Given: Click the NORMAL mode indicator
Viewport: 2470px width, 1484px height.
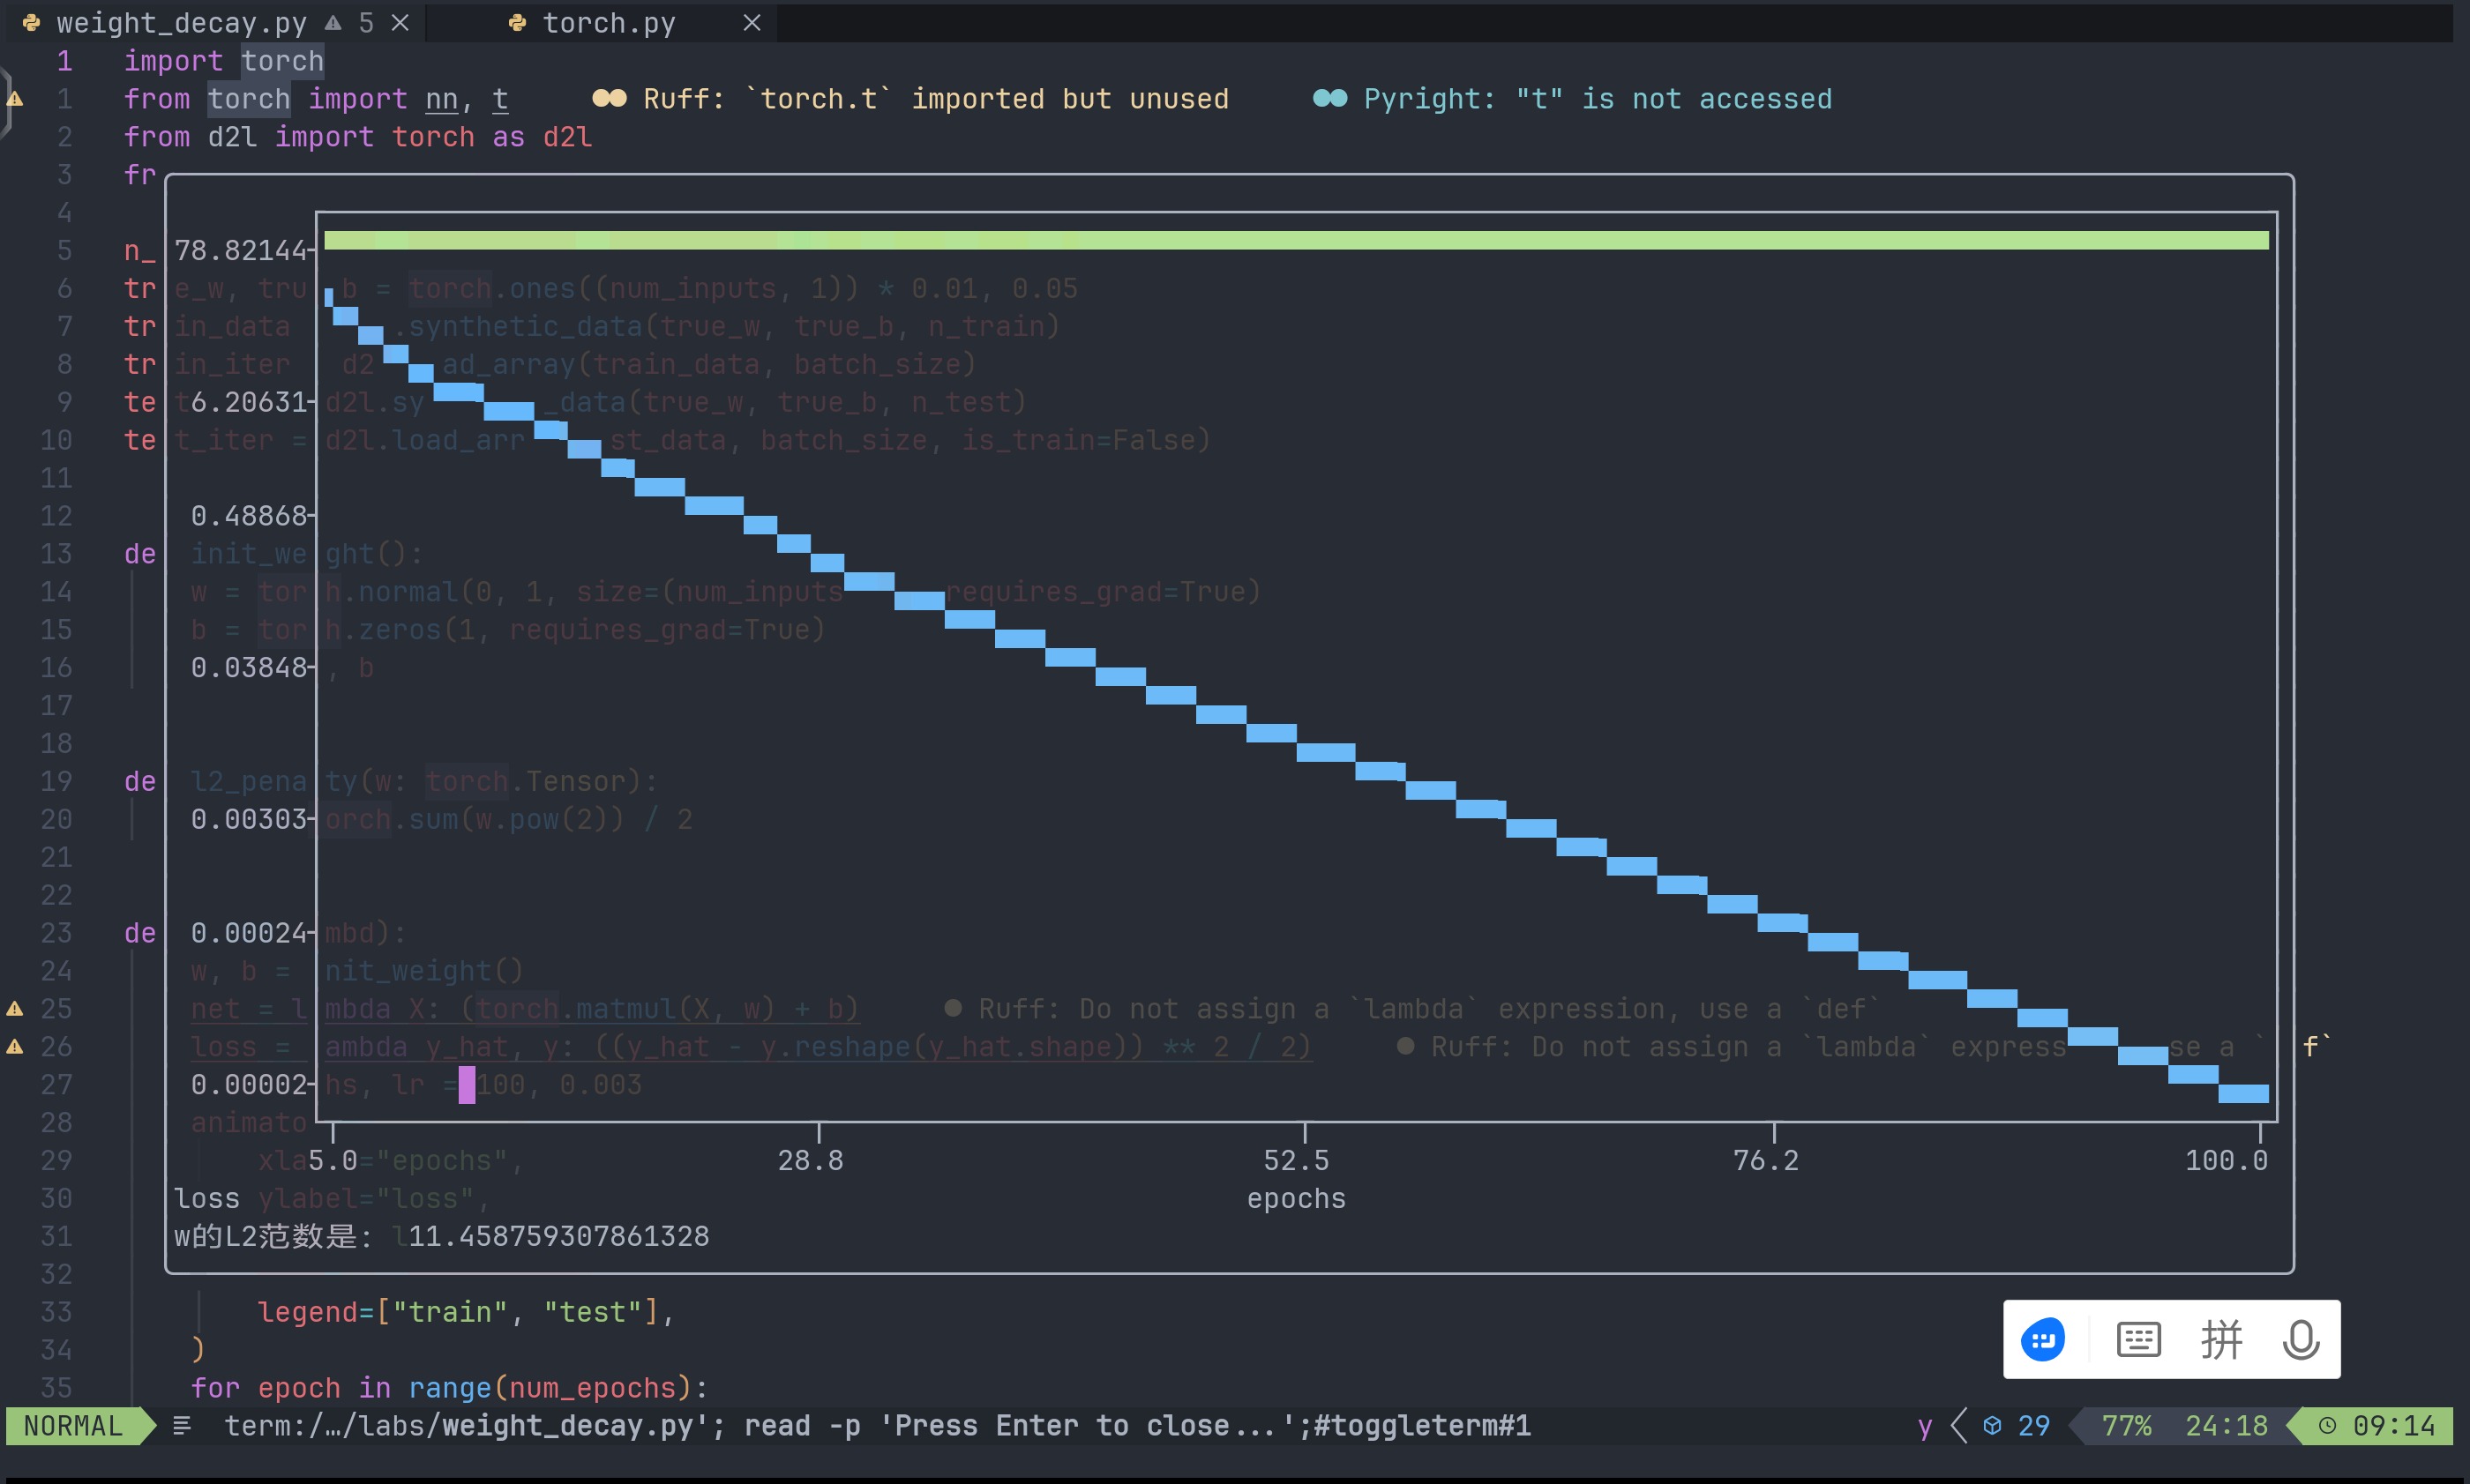Looking at the screenshot, I should point(73,1425).
